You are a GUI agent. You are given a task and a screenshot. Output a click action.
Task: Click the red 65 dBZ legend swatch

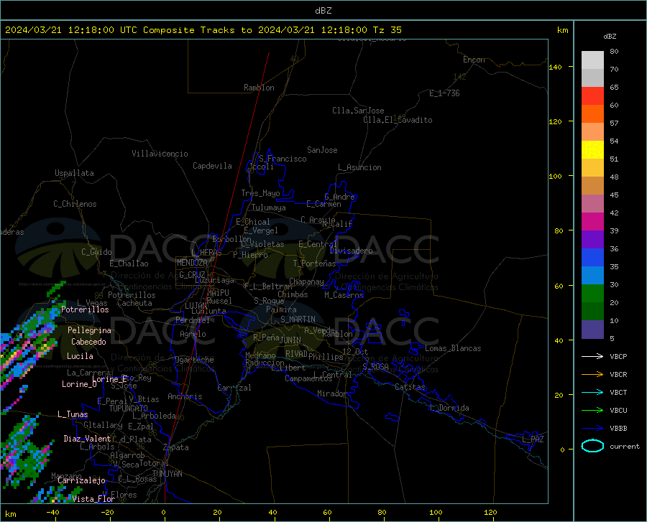(x=592, y=95)
